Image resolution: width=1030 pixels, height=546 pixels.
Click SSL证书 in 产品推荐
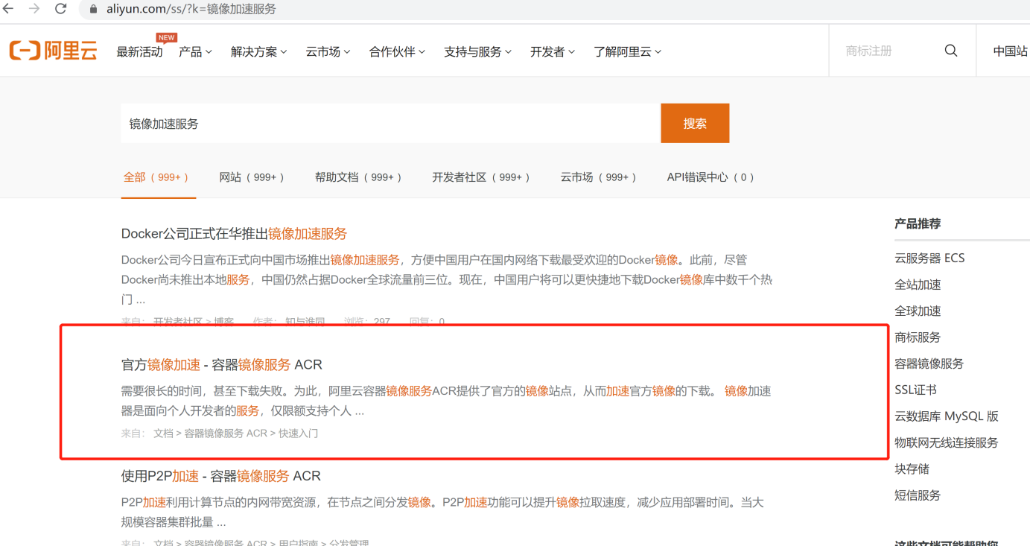[916, 390]
